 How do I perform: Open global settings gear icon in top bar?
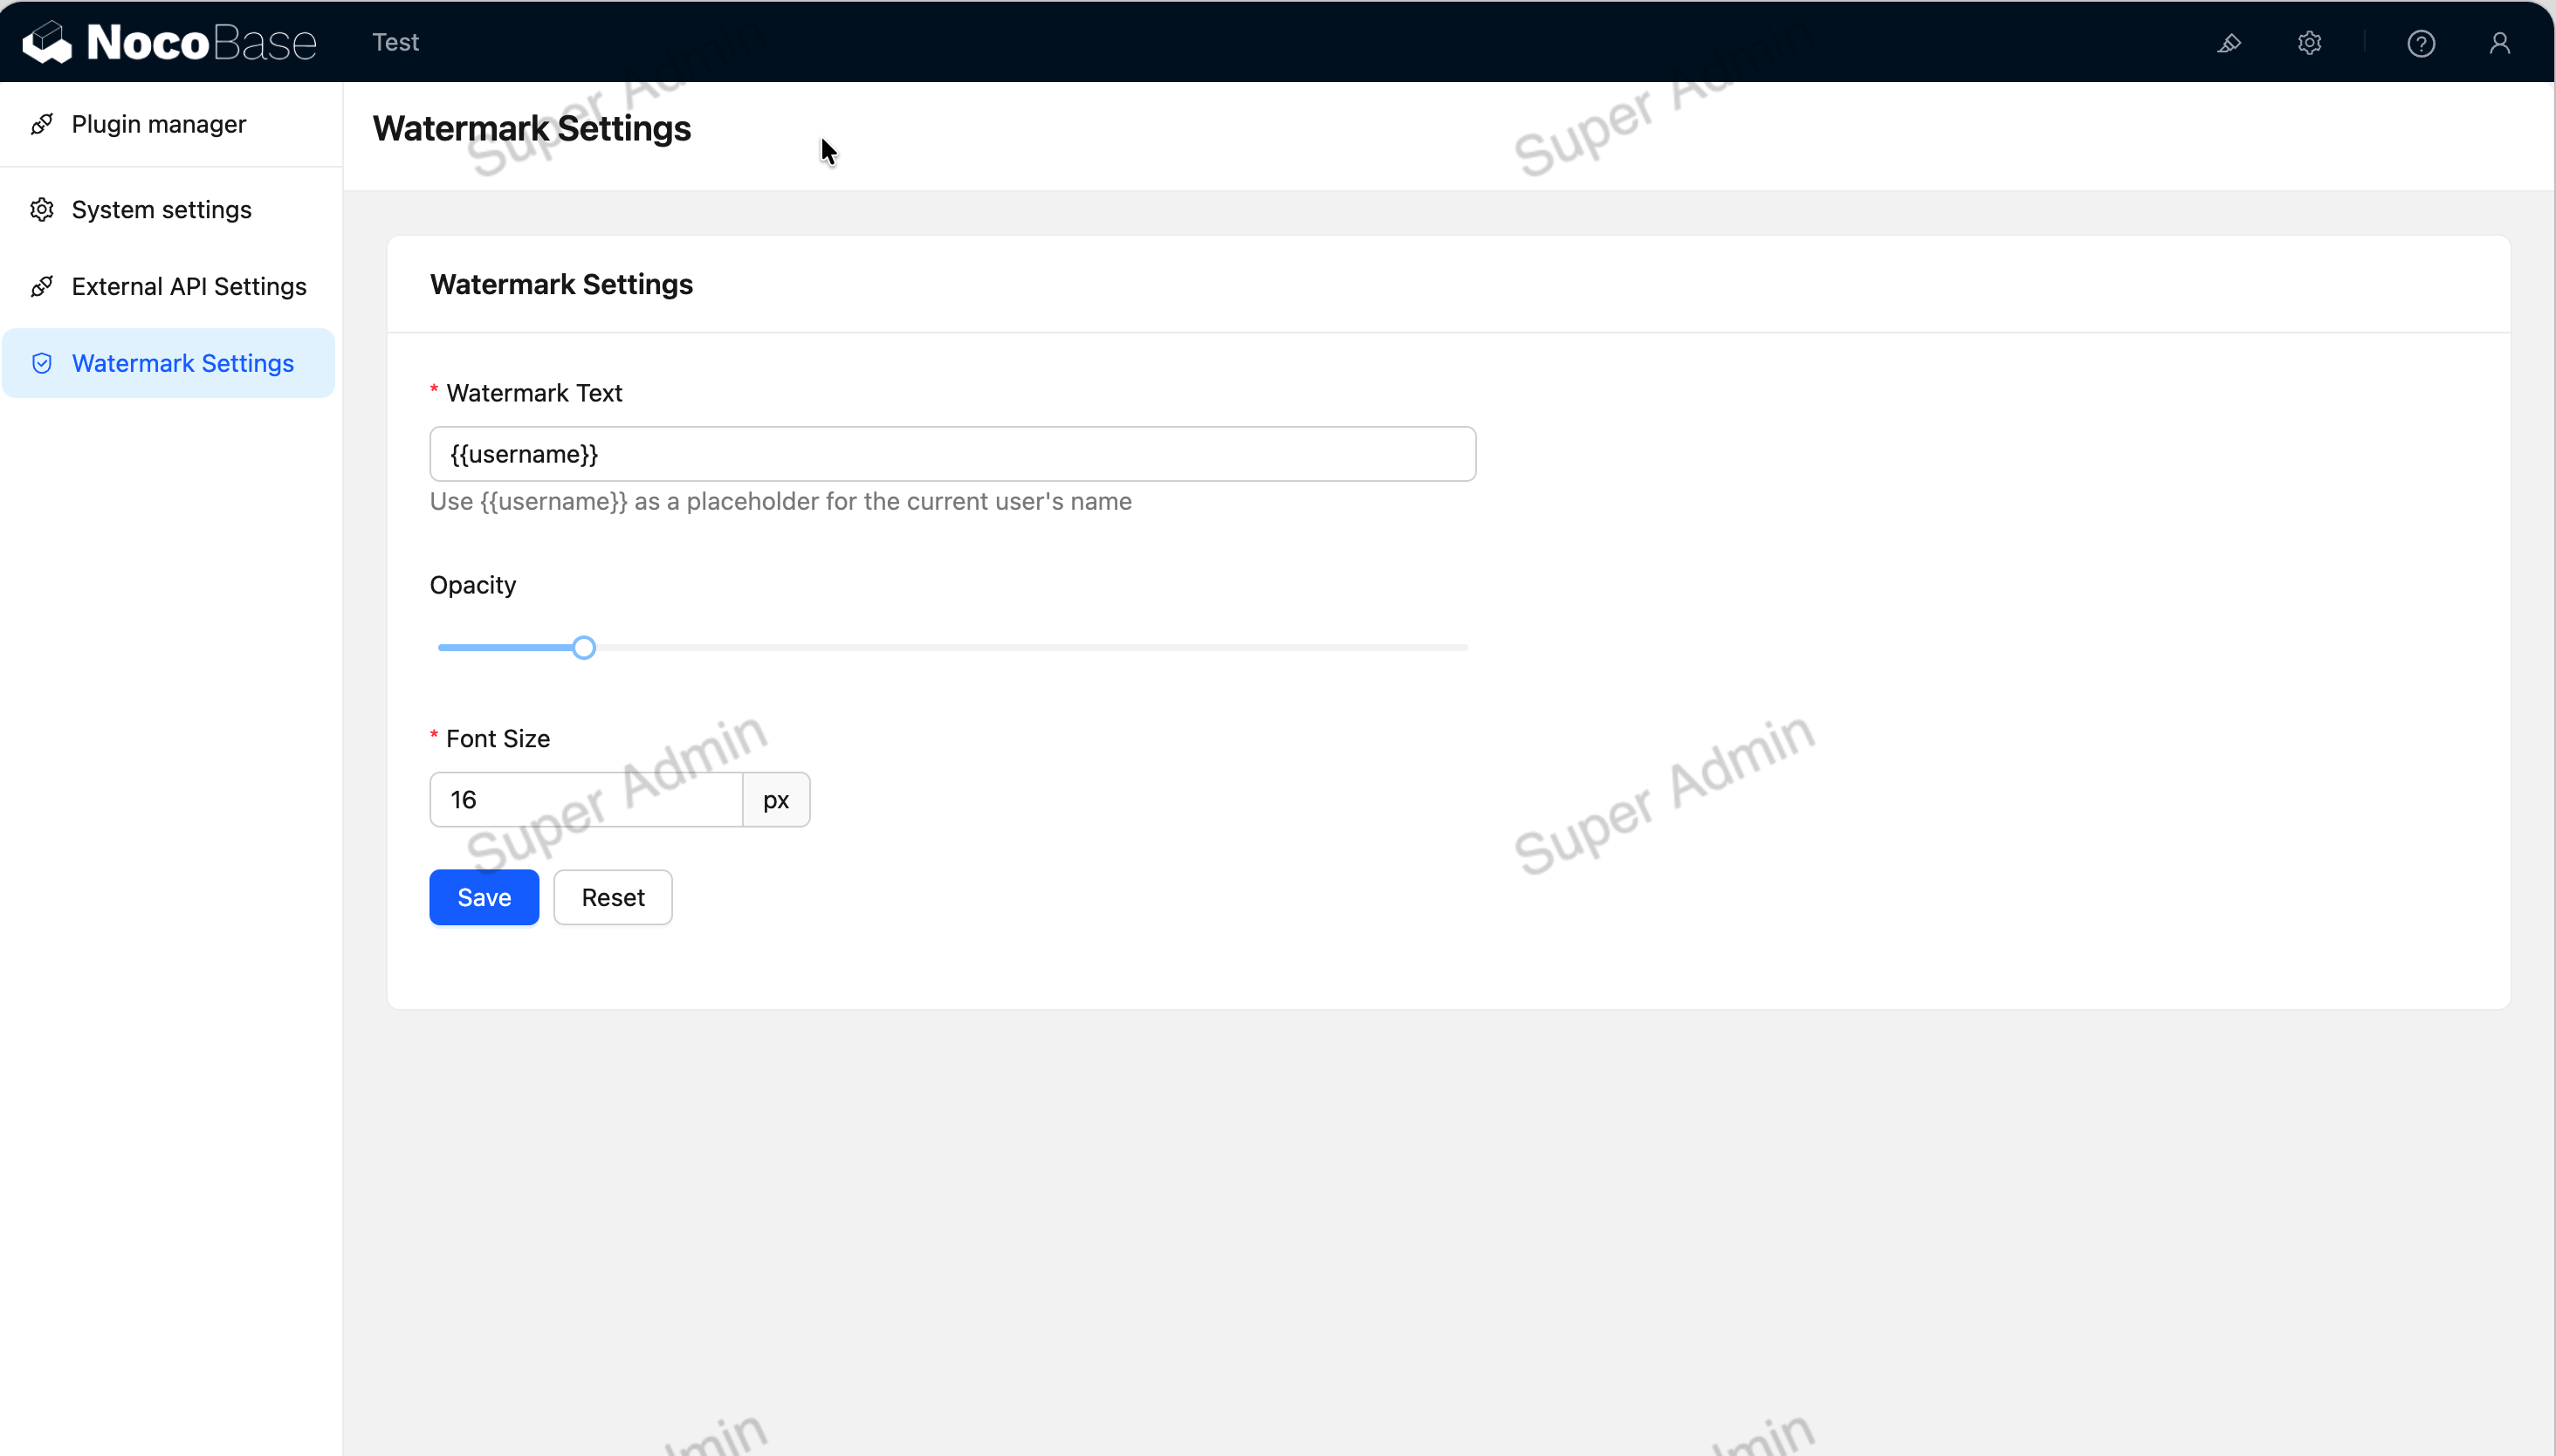pos(2310,42)
